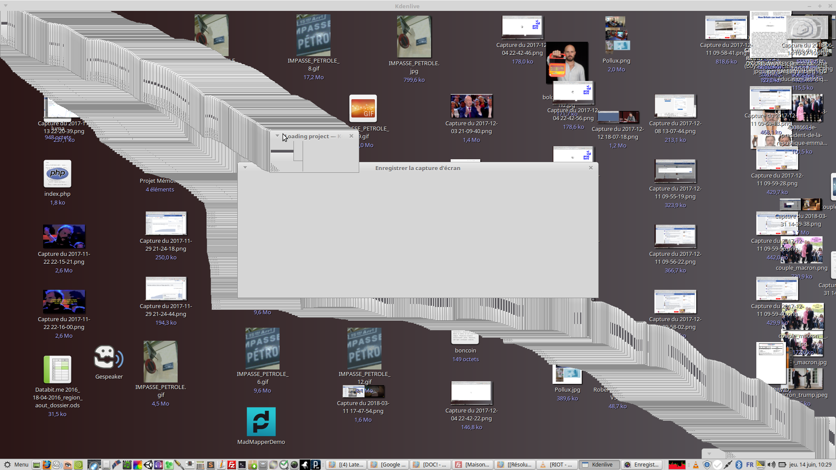Open the MadMapperDemo desktop icon
The width and height of the screenshot is (836, 470).
(x=261, y=422)
